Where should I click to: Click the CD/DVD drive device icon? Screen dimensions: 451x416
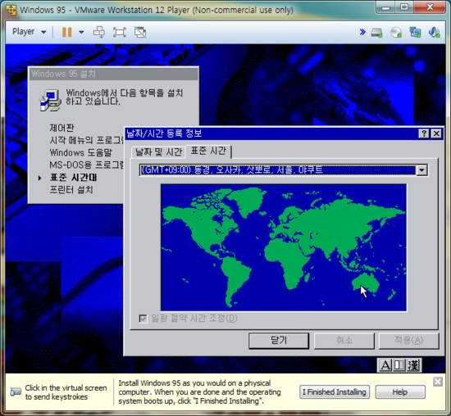396,32
